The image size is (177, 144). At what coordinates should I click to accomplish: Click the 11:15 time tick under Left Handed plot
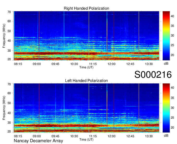pyautogui.click(x=93, y=136)
